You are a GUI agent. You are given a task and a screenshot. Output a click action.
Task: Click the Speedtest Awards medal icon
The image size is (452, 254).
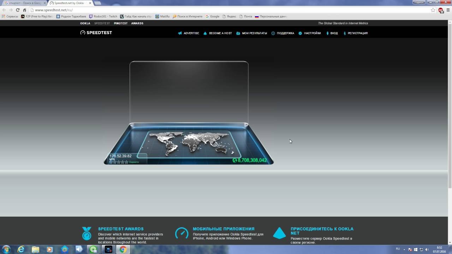click(87, 234)
